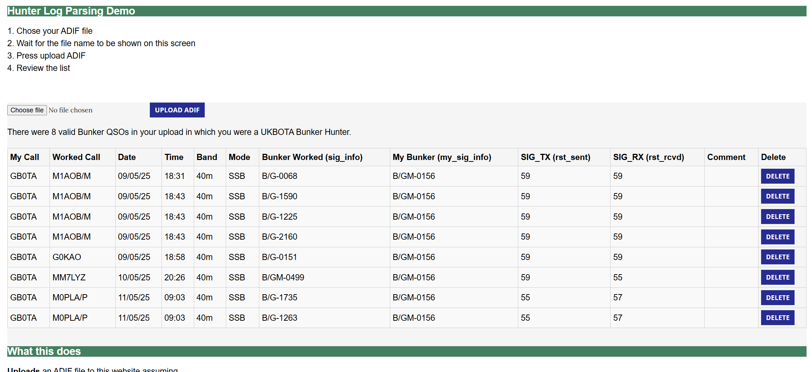Click the Choose file button
This screenshot has height=372, width=812.
point(27,110)
